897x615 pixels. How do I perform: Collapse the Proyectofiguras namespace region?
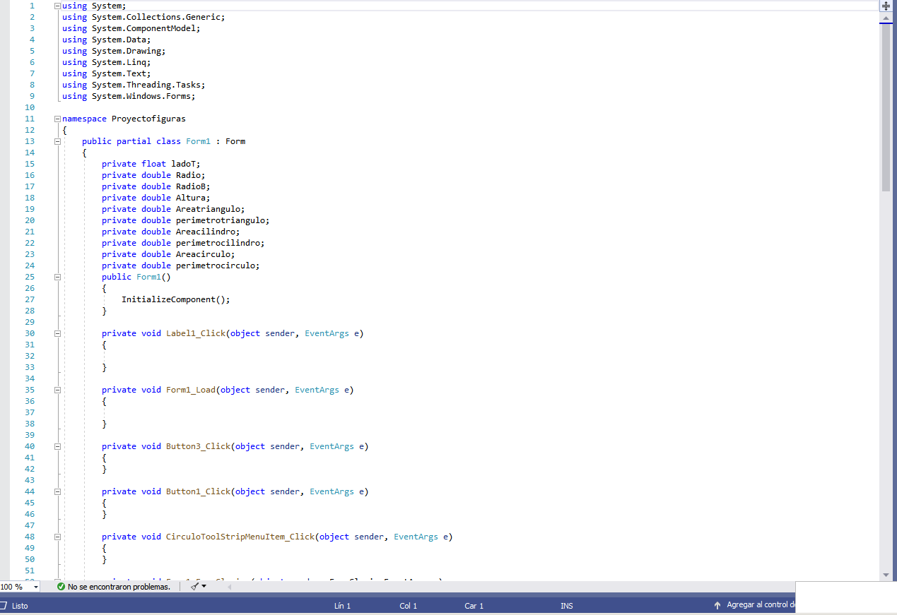(57, 119)
